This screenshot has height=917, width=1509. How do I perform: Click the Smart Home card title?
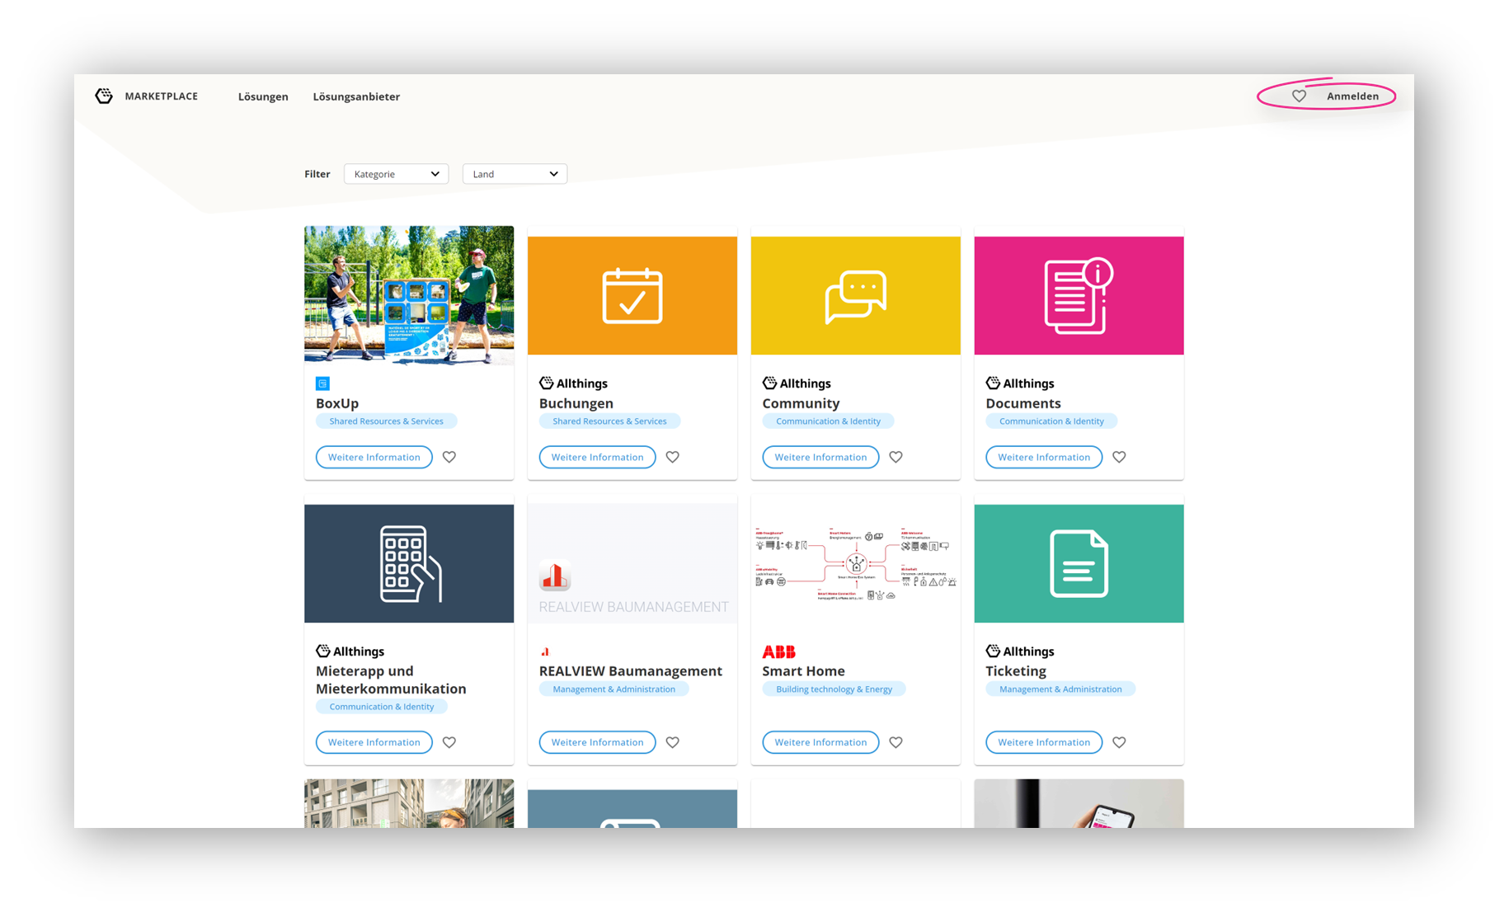(804, 671)
